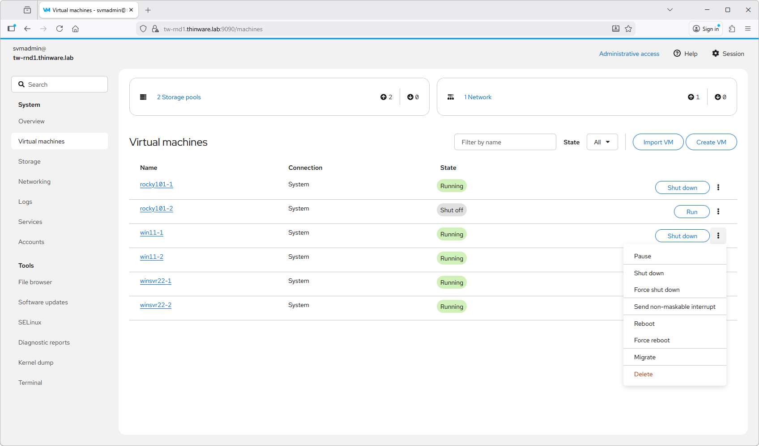
Task: Bookmark this page with star icon
Action: [628, 29]
